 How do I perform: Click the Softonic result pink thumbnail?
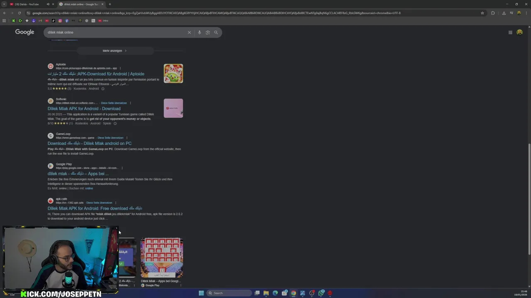tap(173, 108)
